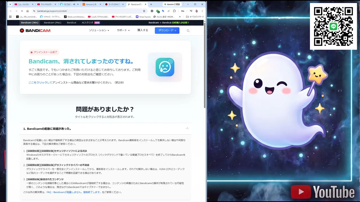Click the Chrome profile avatar icon
360x202 pixels.
click(x=197, y=11)
